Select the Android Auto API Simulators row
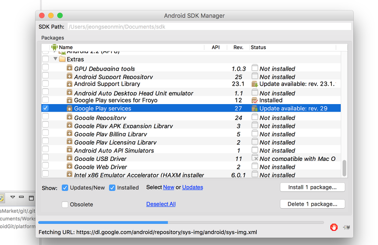 click(191, 150)
